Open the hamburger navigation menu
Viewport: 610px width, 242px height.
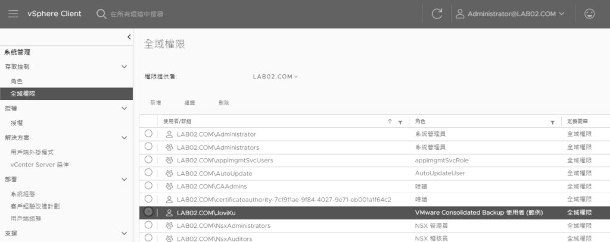point(13,14)
